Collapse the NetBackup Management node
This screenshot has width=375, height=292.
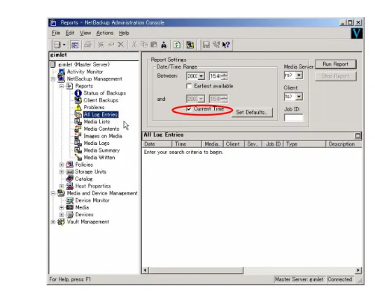53,78
